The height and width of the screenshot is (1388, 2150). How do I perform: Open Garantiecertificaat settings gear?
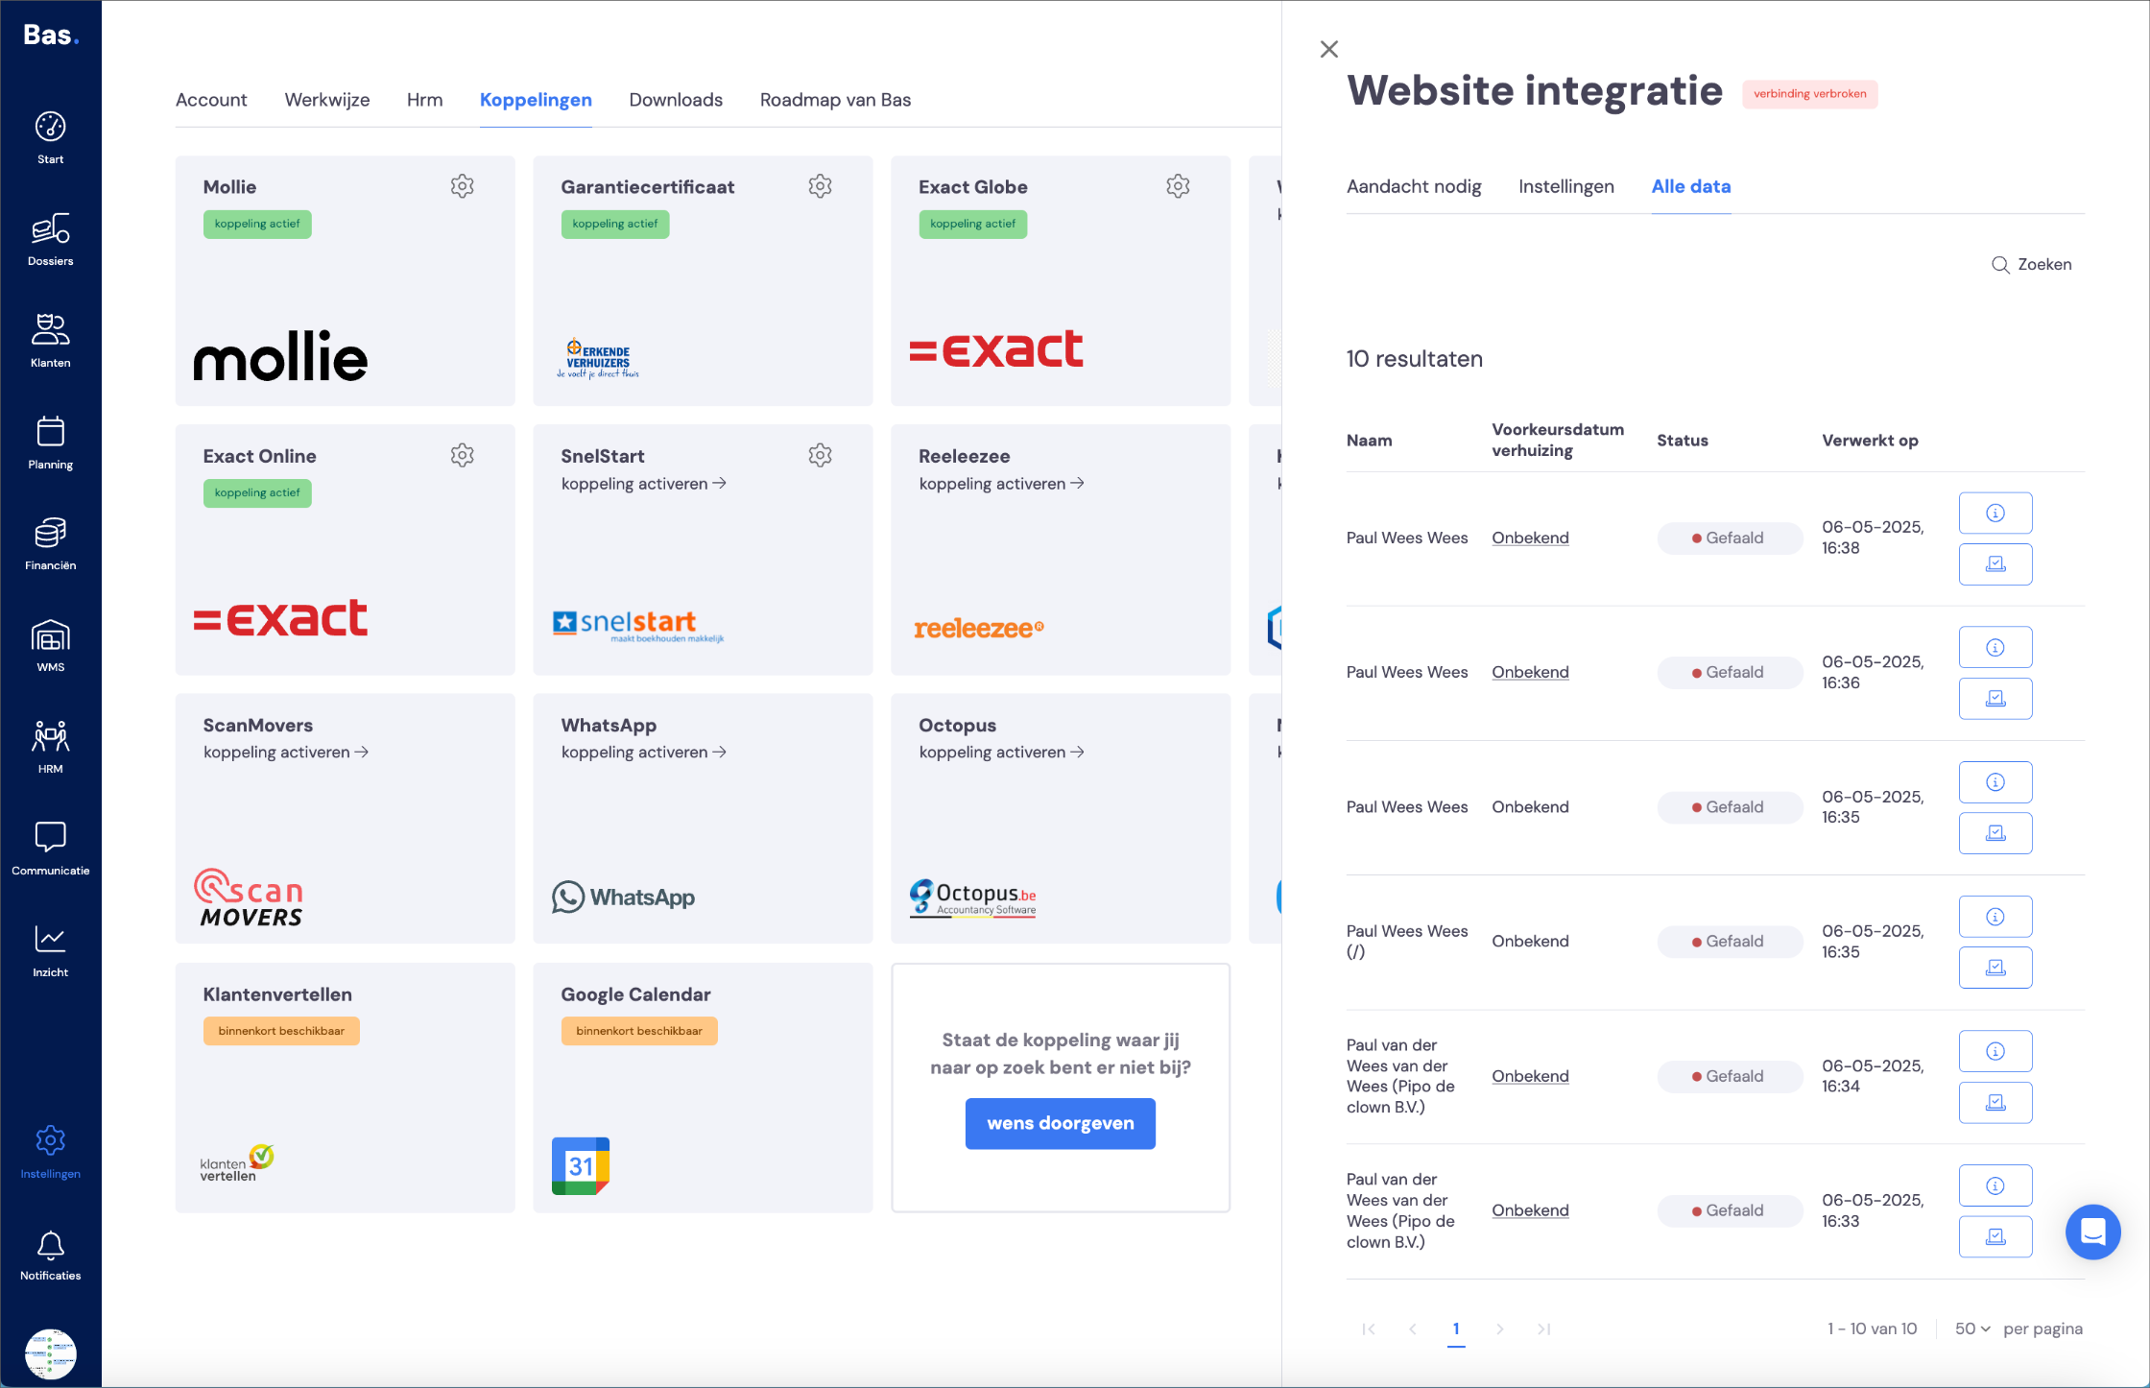pyautogui.click(x=820, y=186)
